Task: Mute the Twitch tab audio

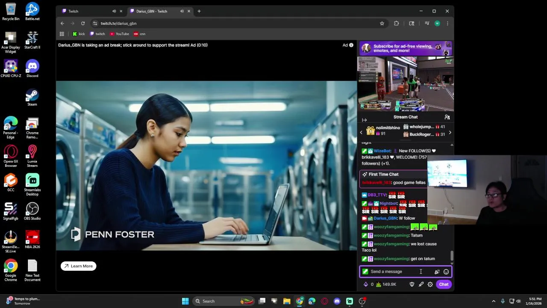Action: (x=114, y=11)
